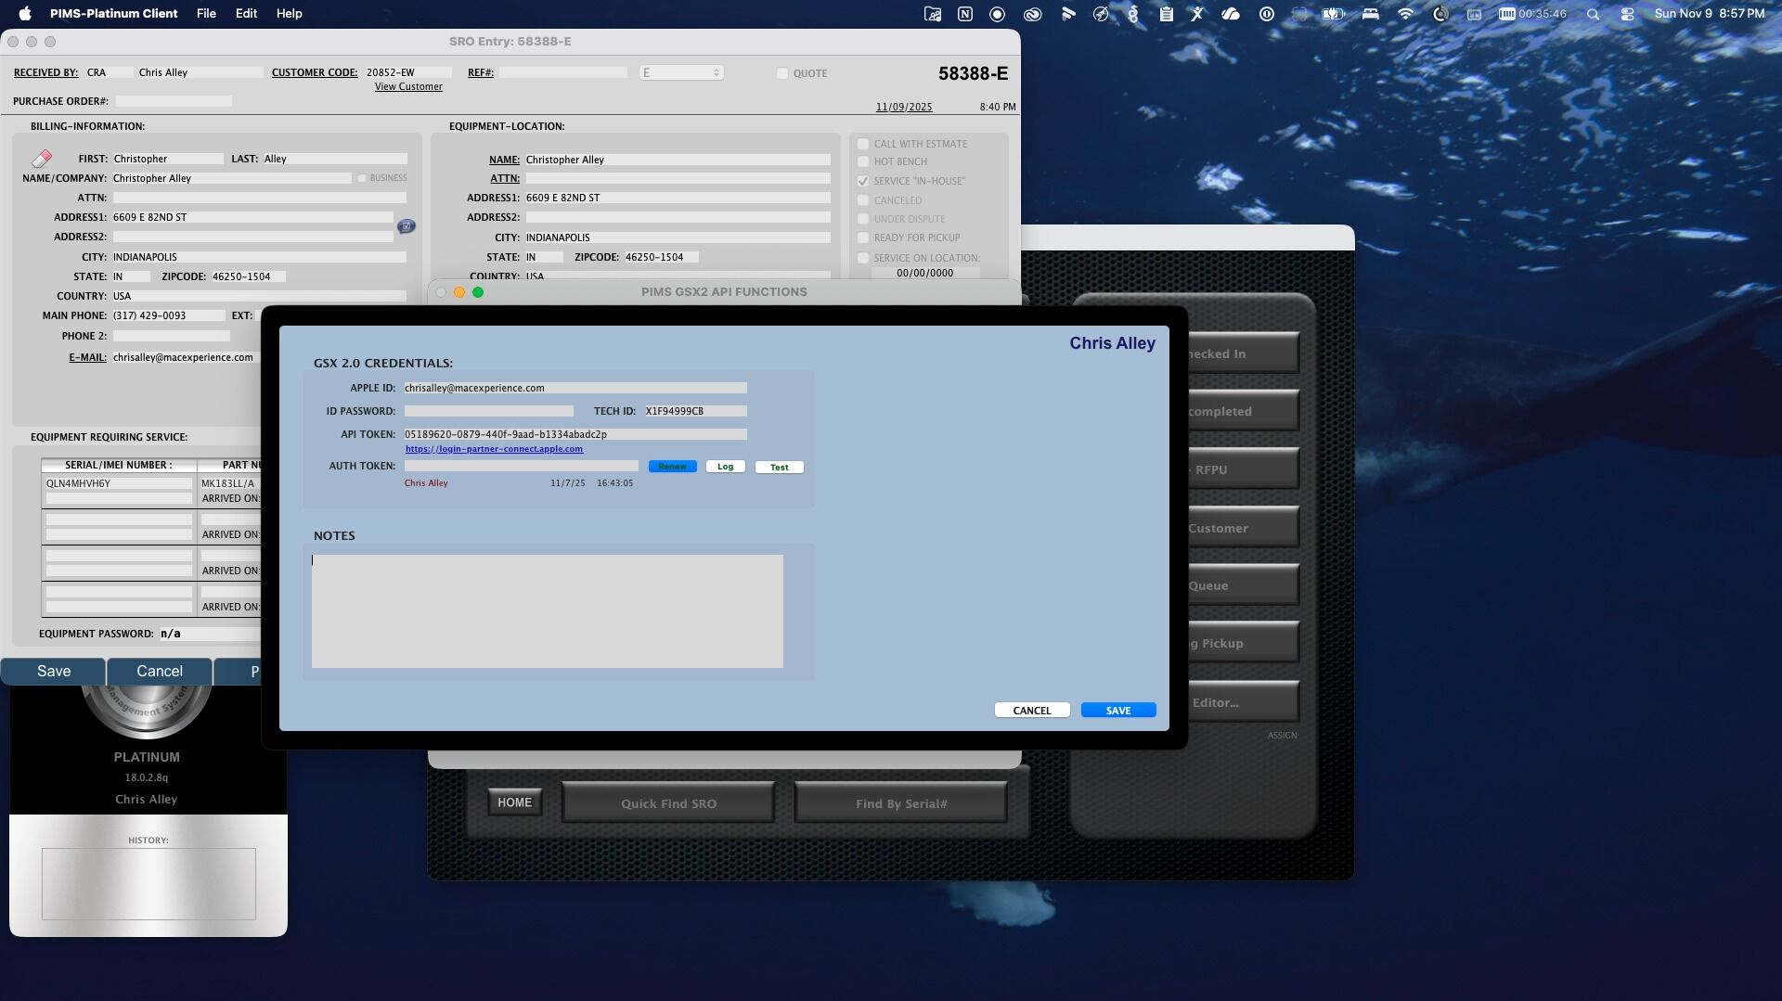
Task: Click the ID PASSWORD field
Action: pos(489,411)
